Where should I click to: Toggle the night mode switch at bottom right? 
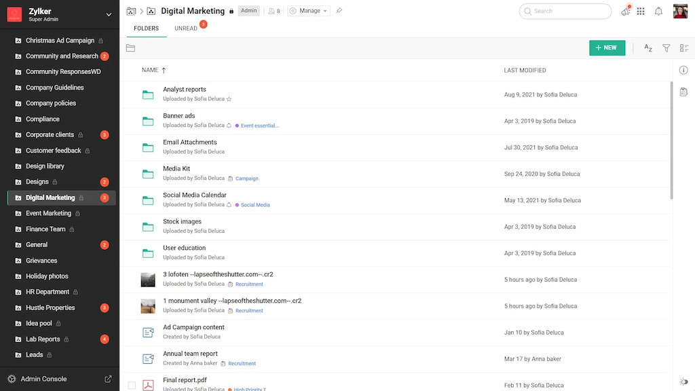pos(683,381)
